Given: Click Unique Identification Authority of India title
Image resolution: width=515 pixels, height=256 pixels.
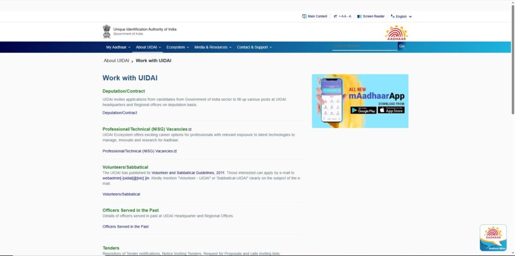Looking at the screenshot, I should 145,29.
